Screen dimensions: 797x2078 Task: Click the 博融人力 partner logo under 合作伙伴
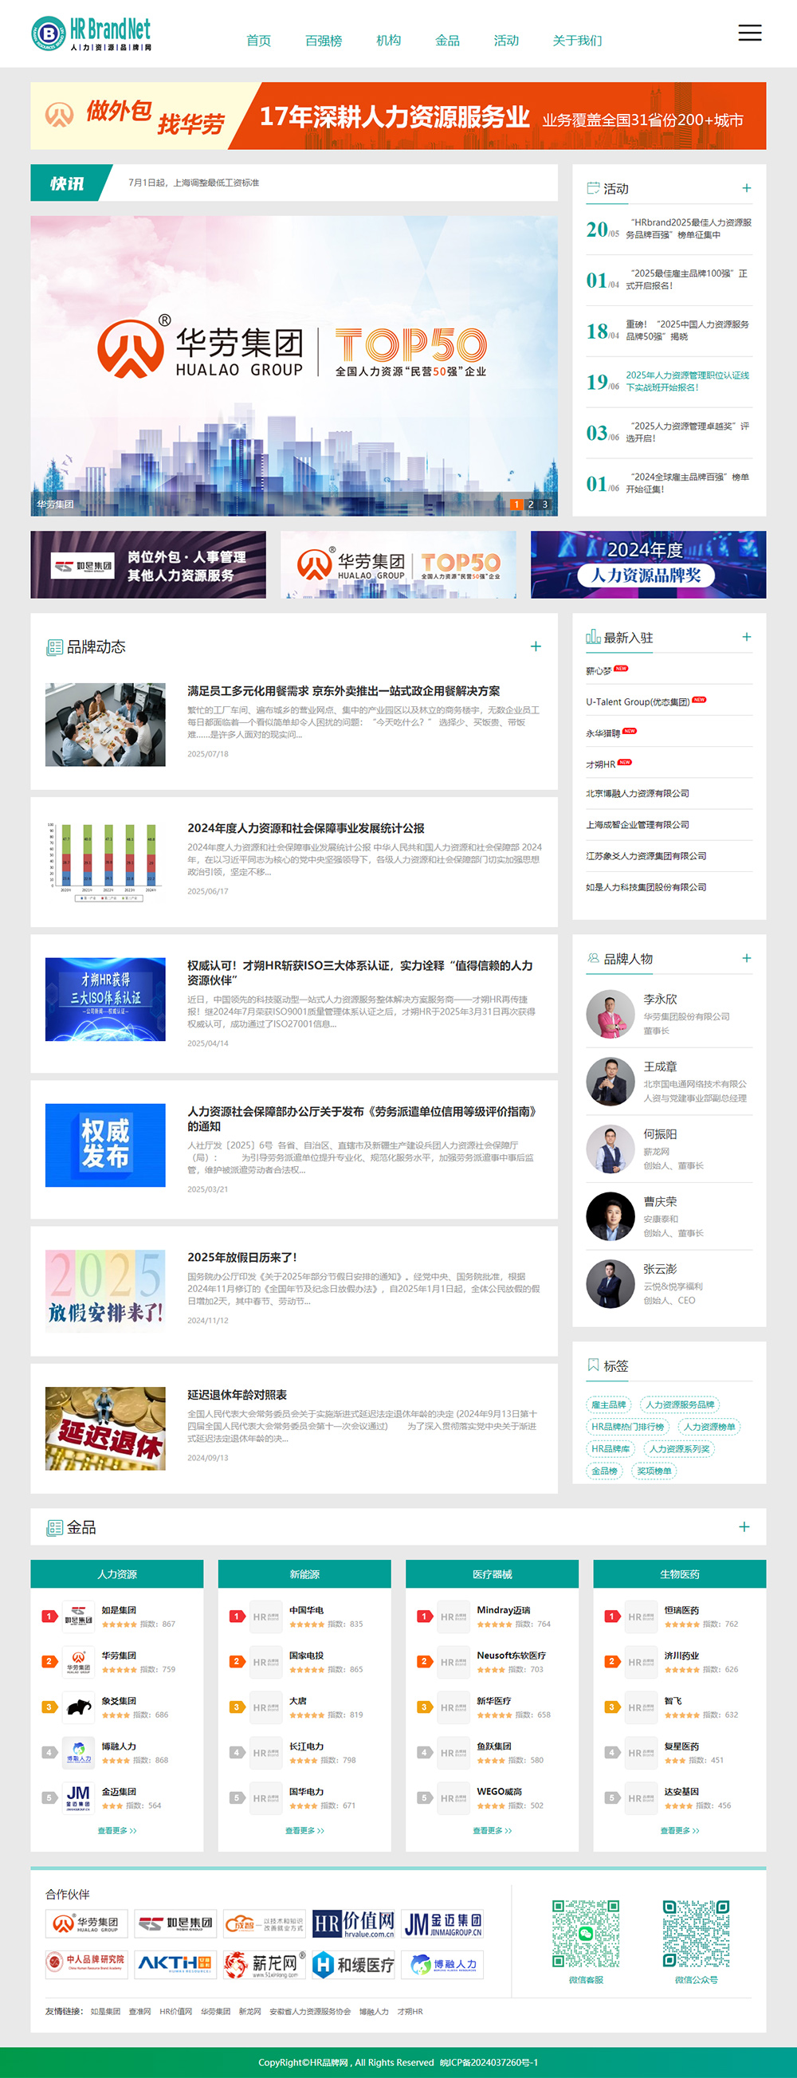tap(442, 1964)
